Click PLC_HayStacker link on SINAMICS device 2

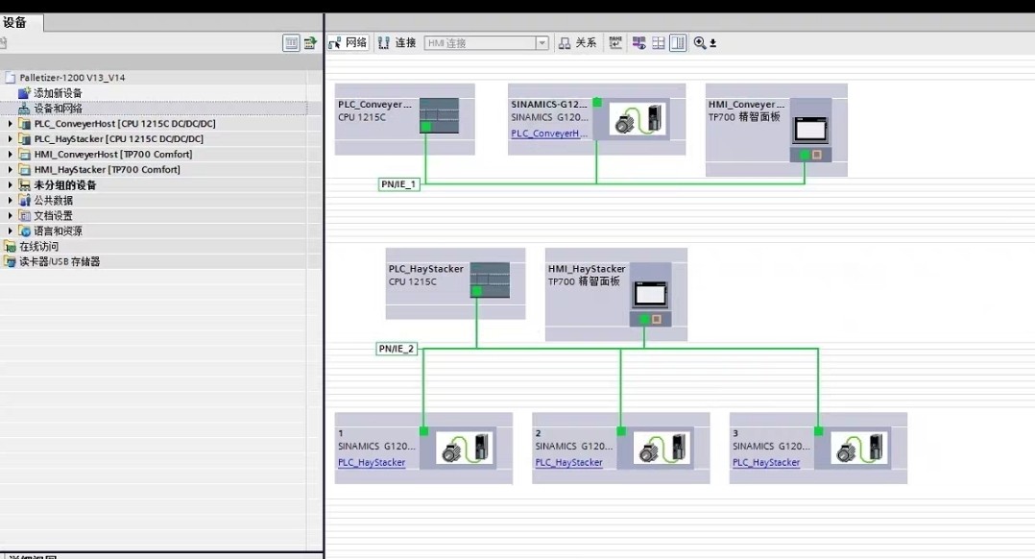click(569, 463)
